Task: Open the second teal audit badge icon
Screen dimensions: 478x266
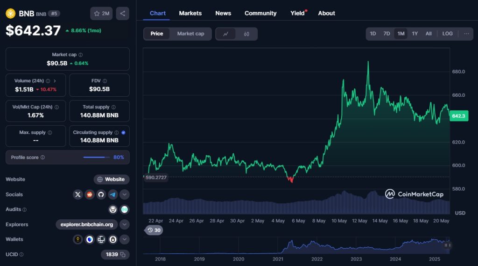Action: (x=124, y=209)
